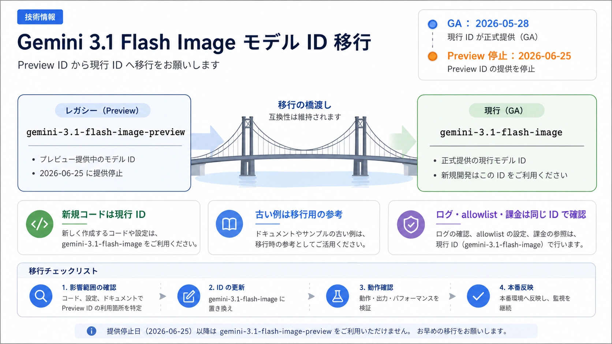
Task: Click the flask icon for step 3
Action: [337, 296]
